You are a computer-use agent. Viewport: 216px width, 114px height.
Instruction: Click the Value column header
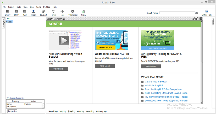point(33,101)
